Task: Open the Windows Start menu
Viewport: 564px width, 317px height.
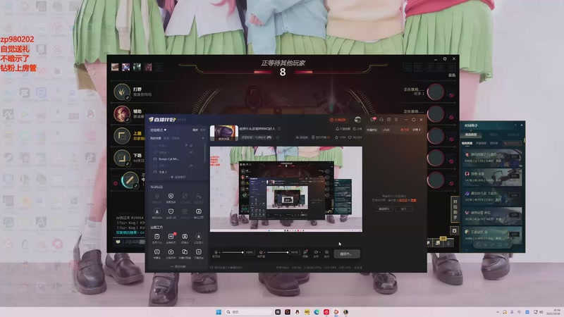Action: pos(219,312)
